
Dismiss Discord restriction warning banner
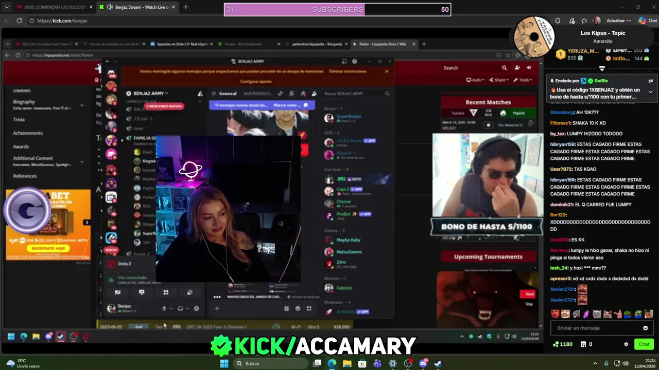[x=387, y=71]
